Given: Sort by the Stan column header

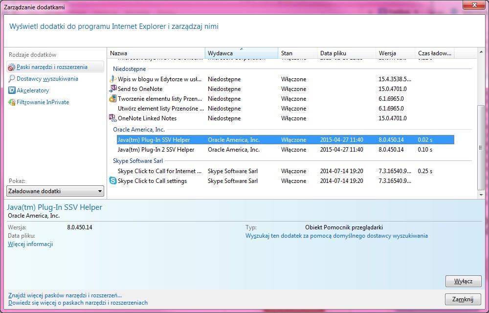Looking at the screenshot, I should click(297, 53).
